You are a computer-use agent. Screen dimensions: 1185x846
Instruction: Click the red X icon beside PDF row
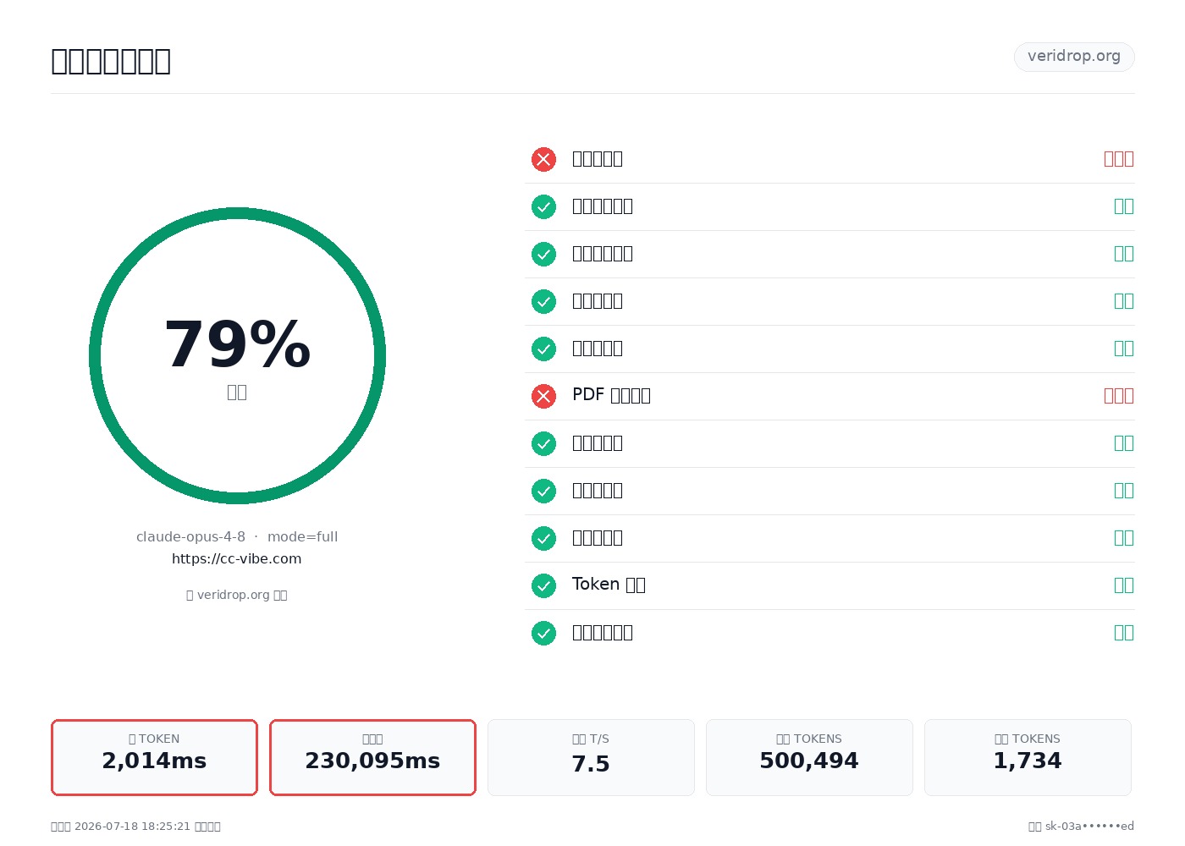(x=543, y=396)
